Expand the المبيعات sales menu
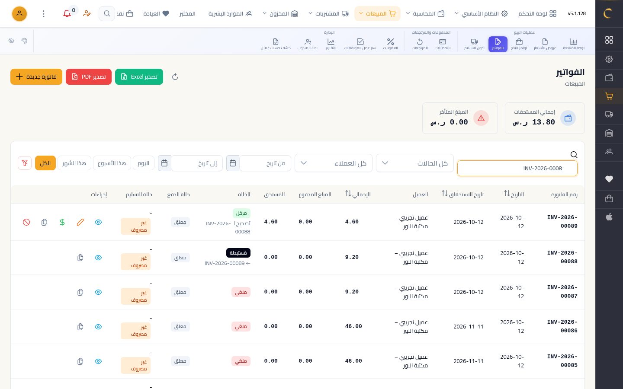 [x=377, y=14]
